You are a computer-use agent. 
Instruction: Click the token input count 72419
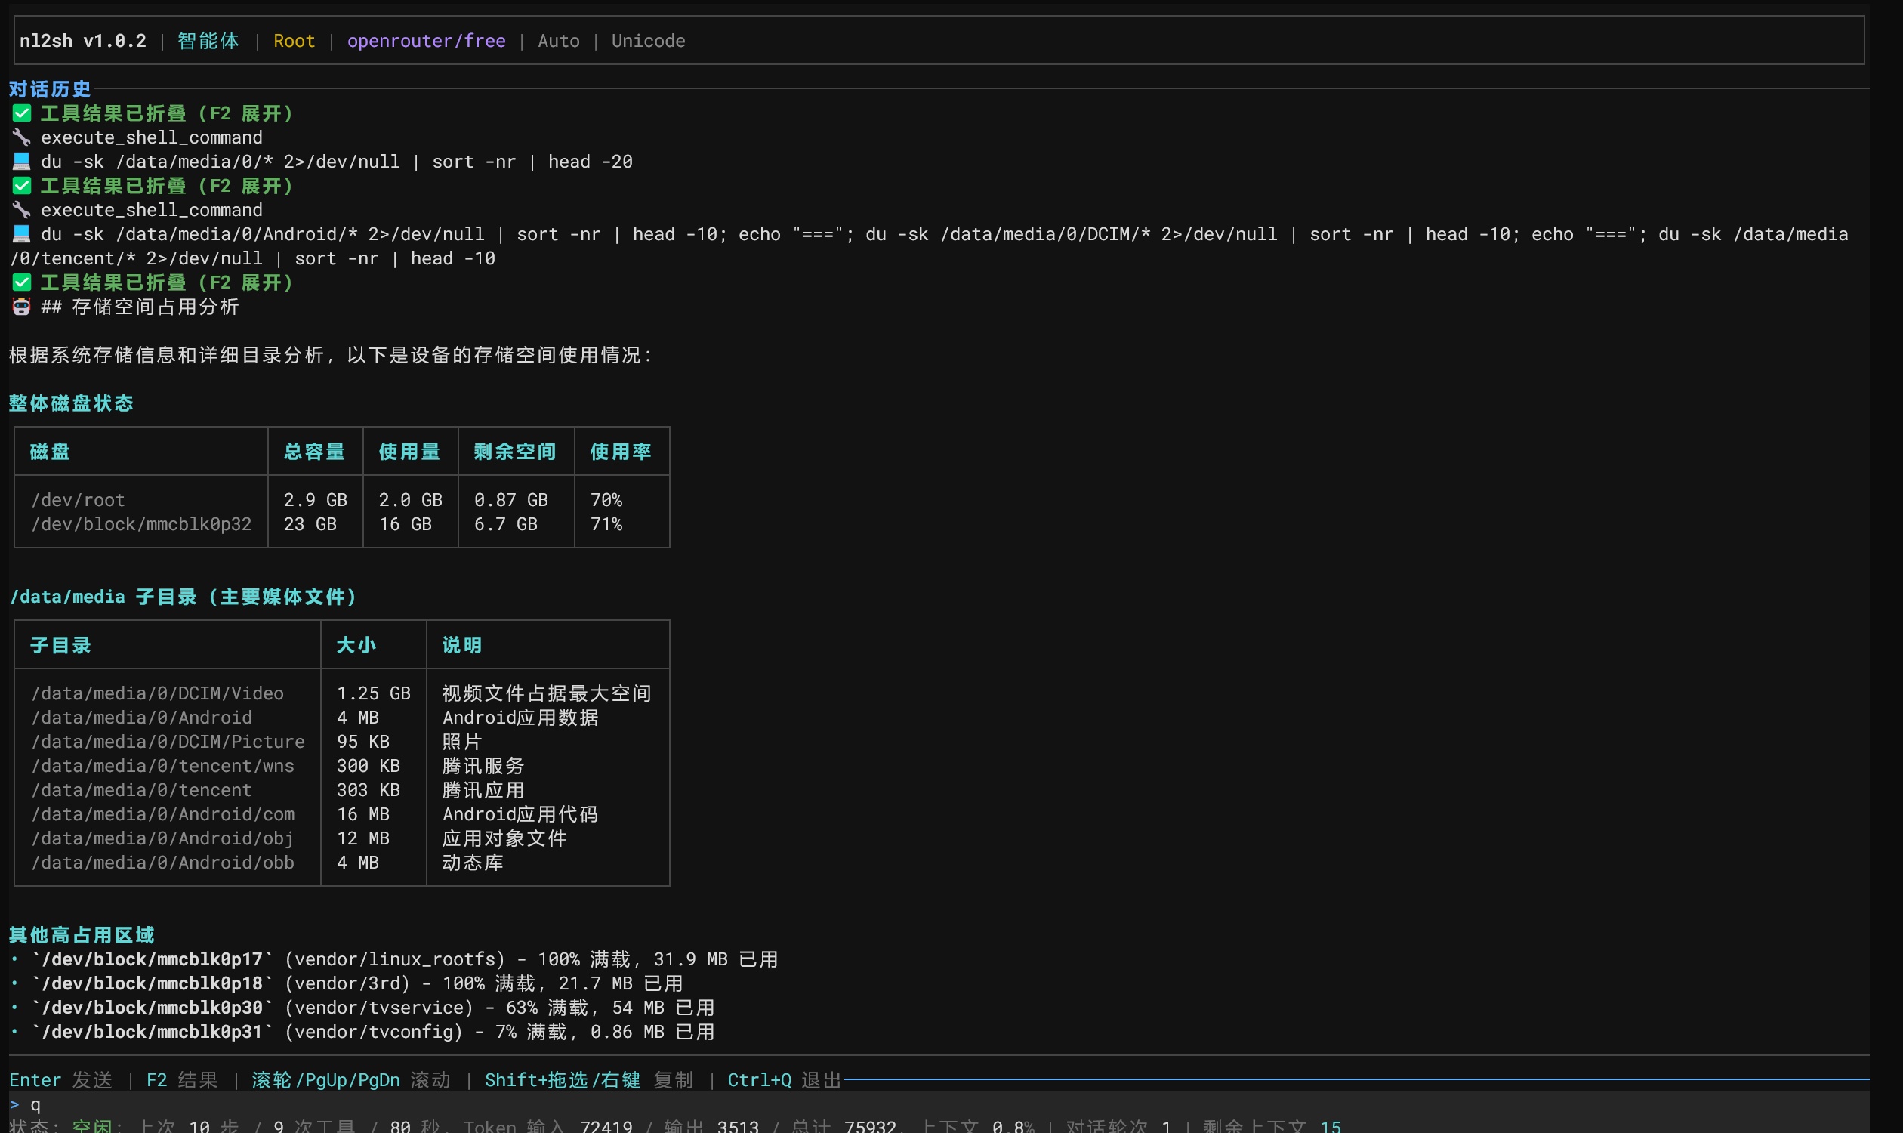(606, 1125)
